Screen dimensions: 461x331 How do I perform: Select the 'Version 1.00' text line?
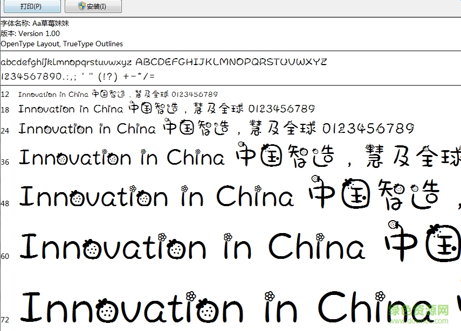click(x=30, y=33)
